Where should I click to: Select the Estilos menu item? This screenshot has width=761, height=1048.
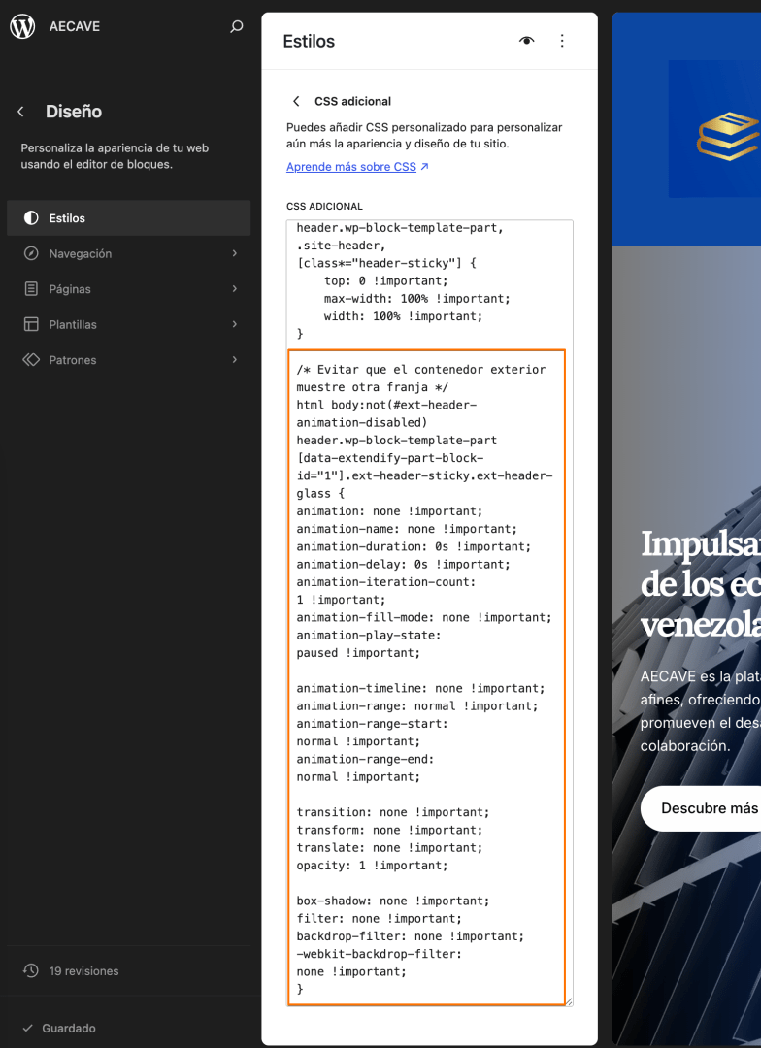(x=128, y=218)
